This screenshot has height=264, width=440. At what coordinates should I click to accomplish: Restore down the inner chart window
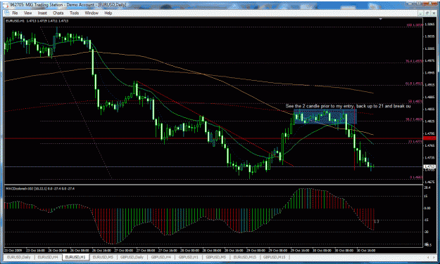427,13
